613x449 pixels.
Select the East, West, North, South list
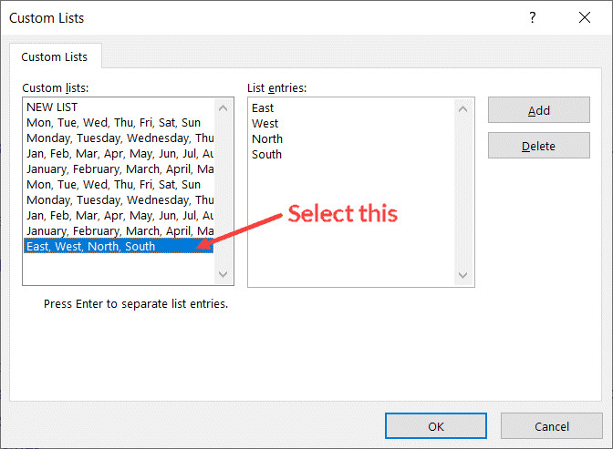pyautogui.click(x=91, y=247)
